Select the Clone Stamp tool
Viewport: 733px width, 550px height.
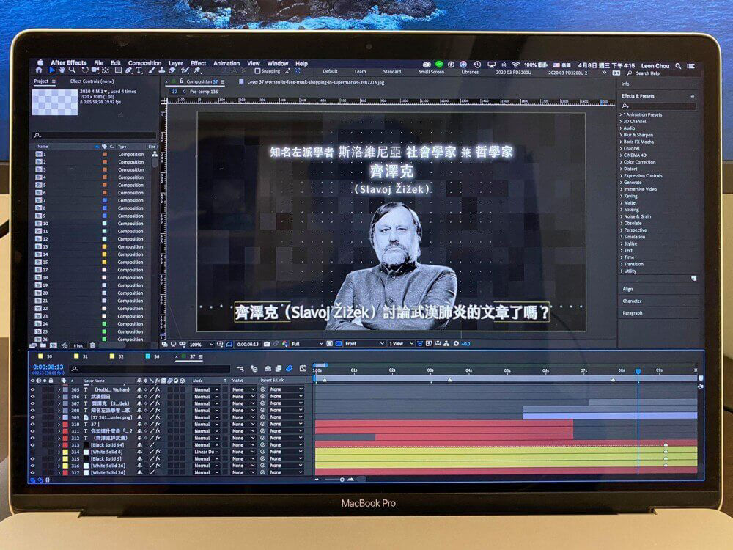162,70
